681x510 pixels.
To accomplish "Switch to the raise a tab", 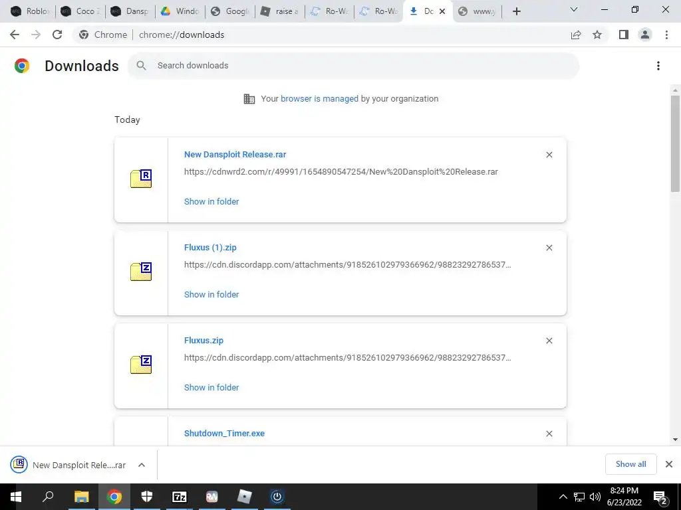I will 279,11.
